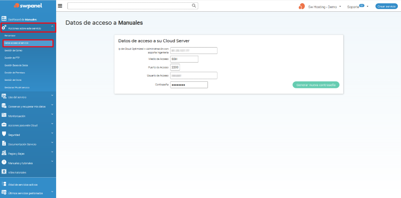Expand Acciones para este Cloud chevron
This screenshot has height=198, width=401.
tap(52, 124)
